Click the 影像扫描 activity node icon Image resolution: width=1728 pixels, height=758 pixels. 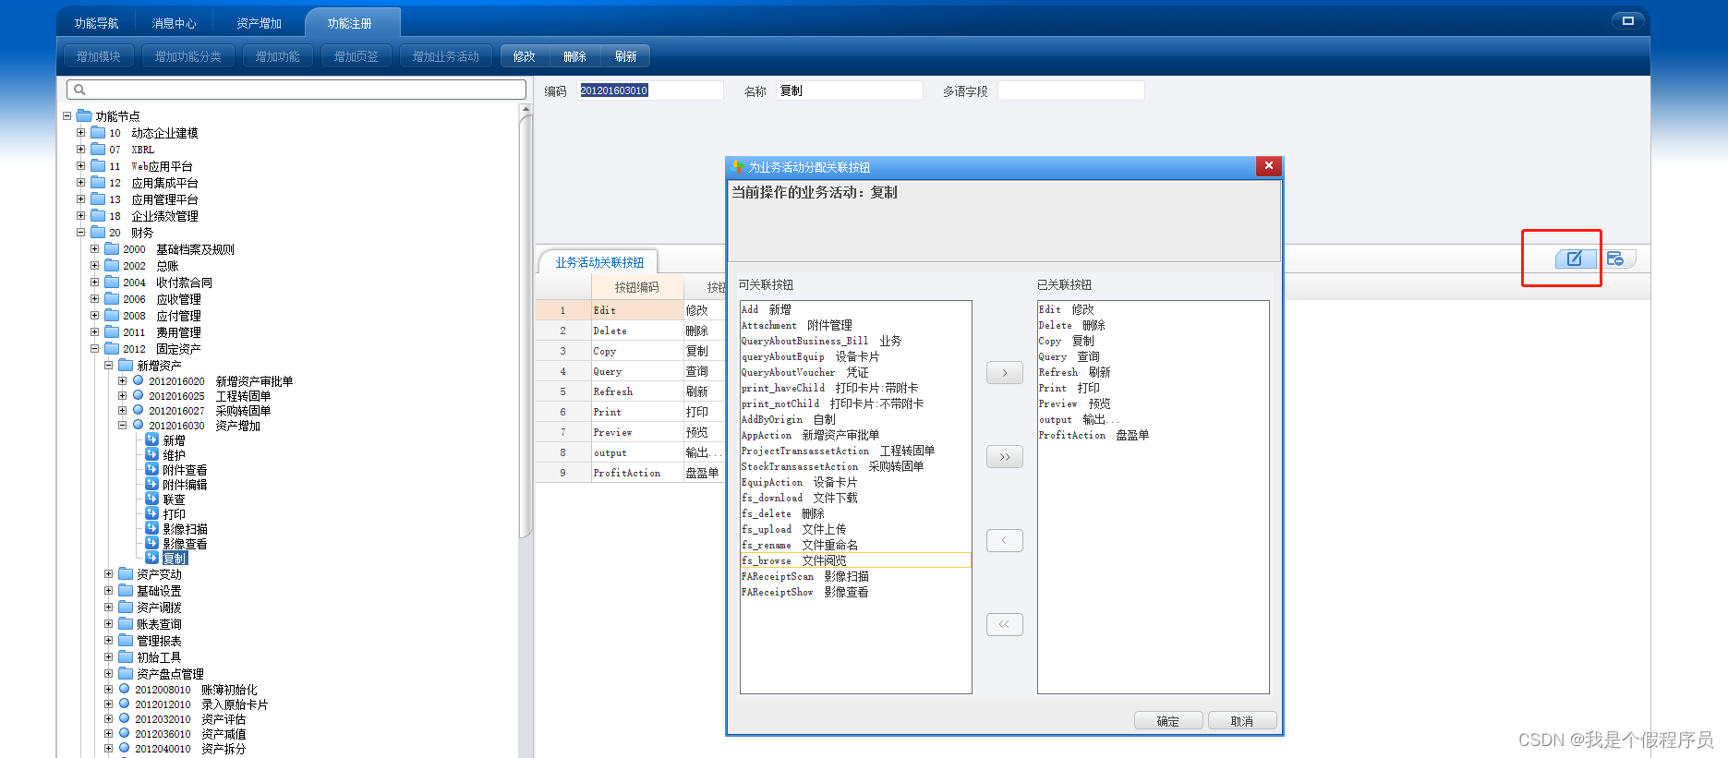(152, 528)
